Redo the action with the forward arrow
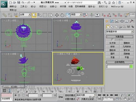136x102 pixels. [x=29, y=2]
